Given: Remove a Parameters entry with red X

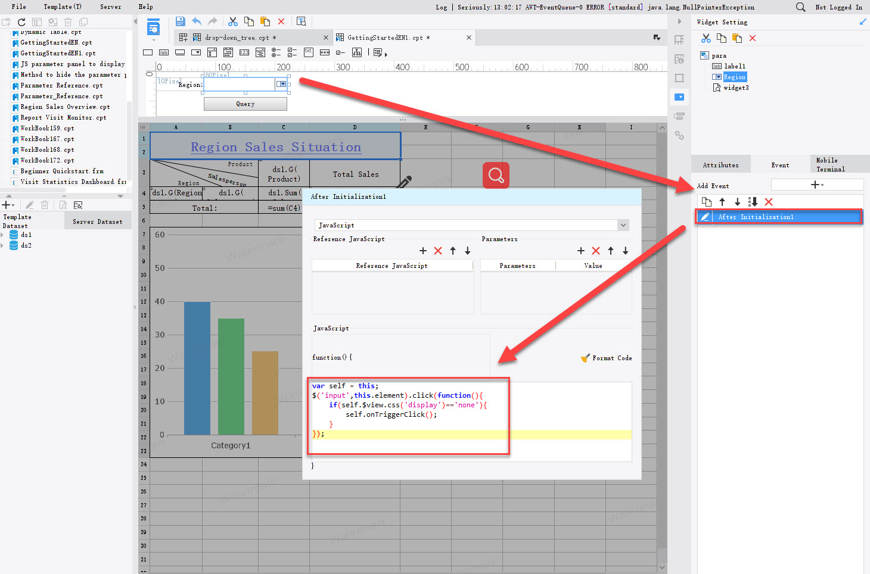Looking at the screenshot, I should [x=596, y=251].
